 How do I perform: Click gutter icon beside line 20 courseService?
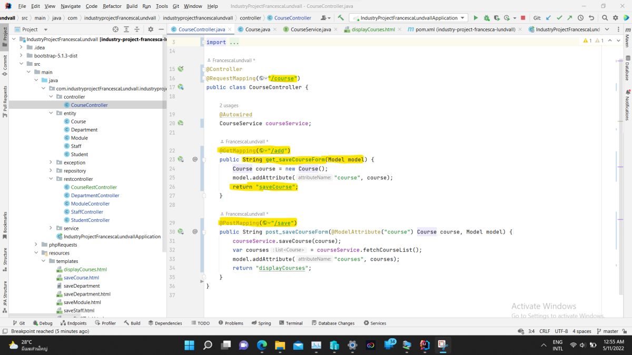[x=180, y=123]
